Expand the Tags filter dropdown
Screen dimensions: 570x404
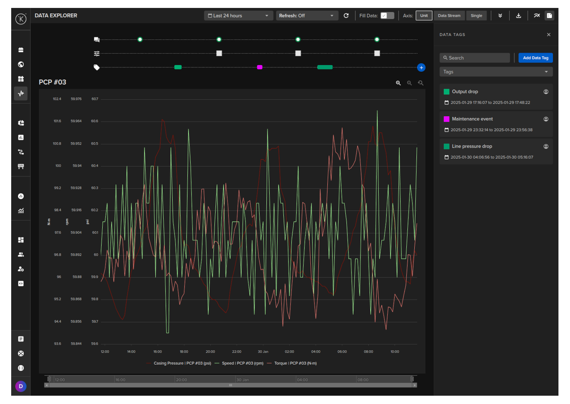pyautogui.click(x=496, y=72)
